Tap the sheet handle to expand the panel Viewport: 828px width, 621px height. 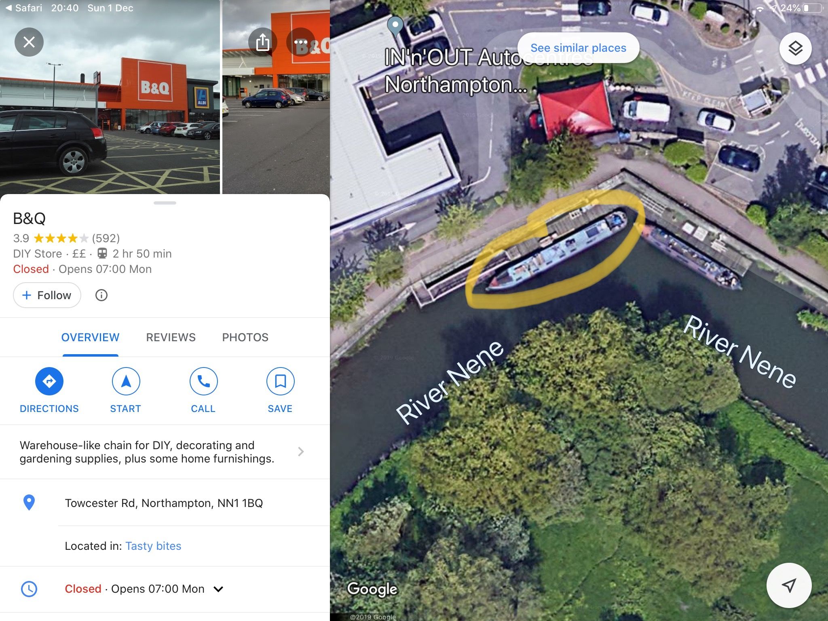click(165, 203)
